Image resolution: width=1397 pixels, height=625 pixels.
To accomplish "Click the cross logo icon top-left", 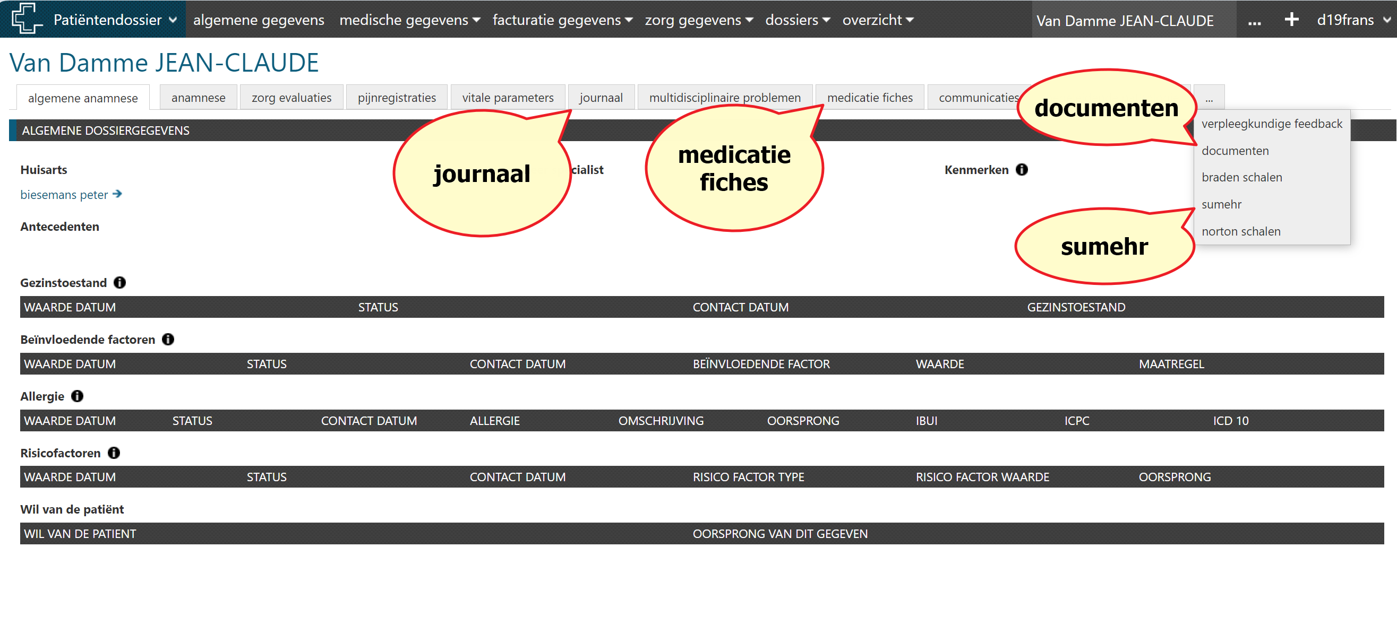I will pos(26,19).
